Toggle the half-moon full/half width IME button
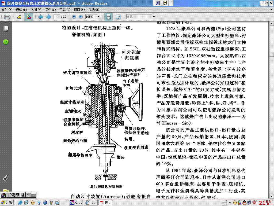Viewport: 274px width, 206px height. (23, 195)
